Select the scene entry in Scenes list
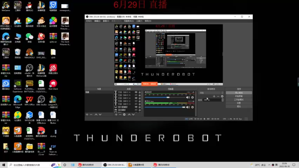Screen dimensions: 299x168 point(99,92)
